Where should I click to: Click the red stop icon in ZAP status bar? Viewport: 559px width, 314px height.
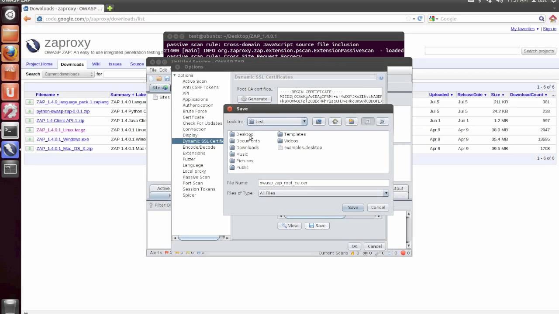[x=403, y=253]
